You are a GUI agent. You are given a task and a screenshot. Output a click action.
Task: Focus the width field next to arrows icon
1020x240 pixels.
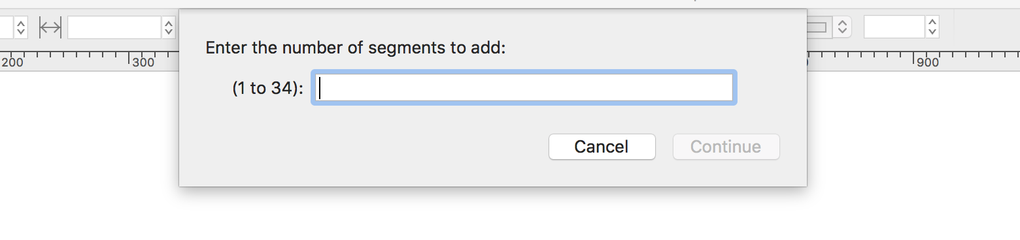tap(114, 27)
